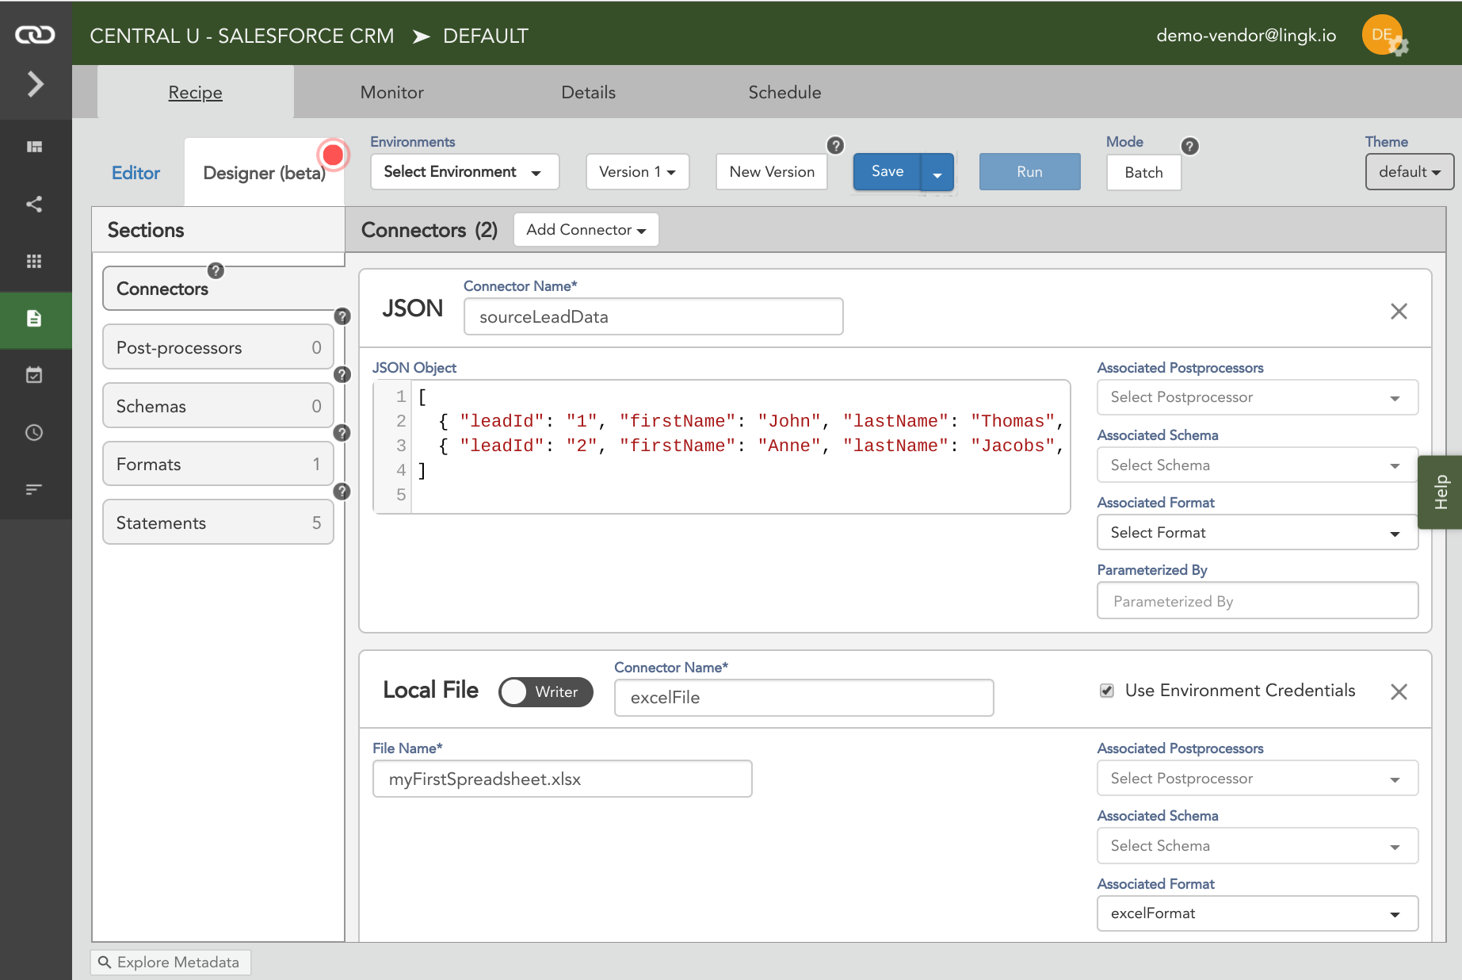
Task: Click the help icon next to Mode
Action: [1189, 146]
